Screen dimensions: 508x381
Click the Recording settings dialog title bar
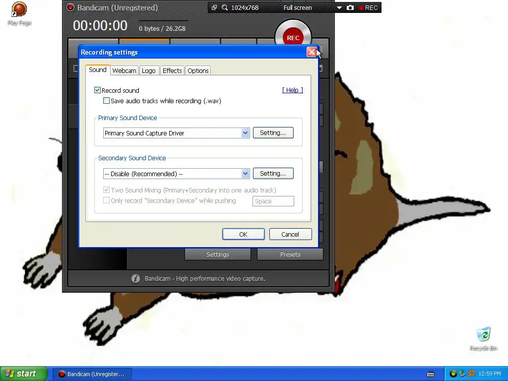pos(193,52)
